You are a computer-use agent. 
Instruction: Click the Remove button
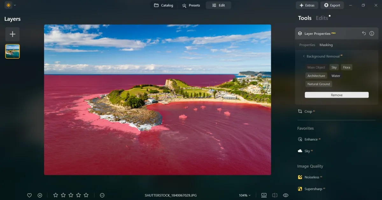click(x=336, y=95)
